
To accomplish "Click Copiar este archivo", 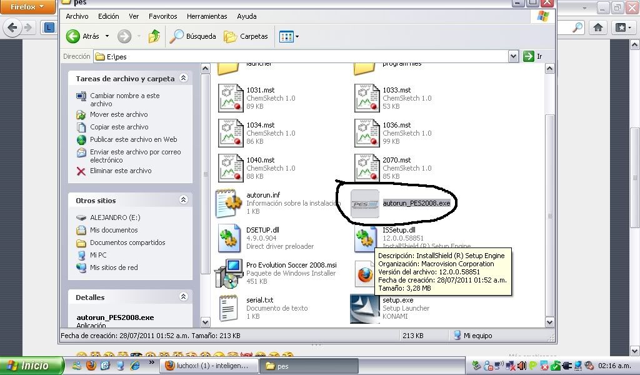I will [x=119, y=127].
